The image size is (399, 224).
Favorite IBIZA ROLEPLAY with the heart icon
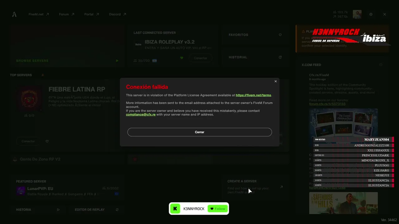(182, 58)
